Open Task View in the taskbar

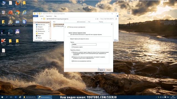(11, 97)
